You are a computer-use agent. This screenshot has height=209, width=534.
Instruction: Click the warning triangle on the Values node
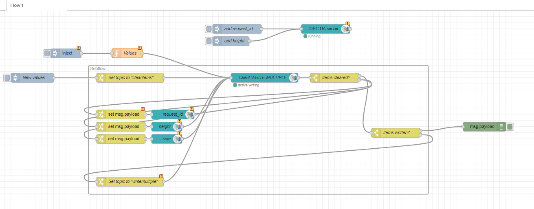[x=140, y=48]
